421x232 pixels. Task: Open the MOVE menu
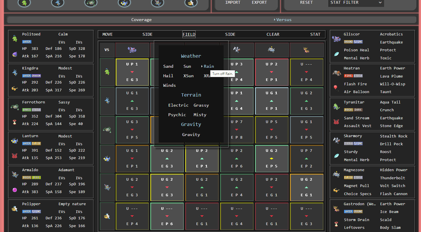[x=108, y=34]
